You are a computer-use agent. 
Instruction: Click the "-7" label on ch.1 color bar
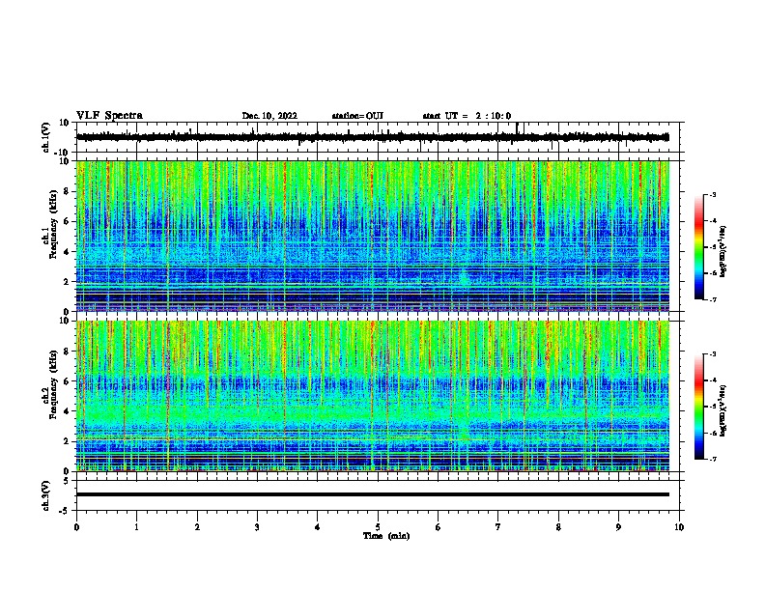(x=713, y=299)
